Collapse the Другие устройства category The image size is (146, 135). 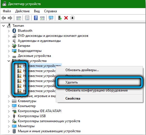coord(9,61)
